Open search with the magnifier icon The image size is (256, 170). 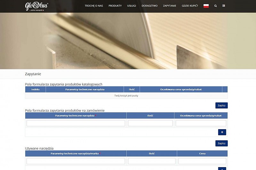point(215,6)
